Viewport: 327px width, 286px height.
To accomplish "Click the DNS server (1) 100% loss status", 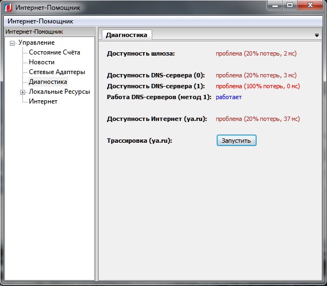I will pyautogui.click(x=258, y=86).
